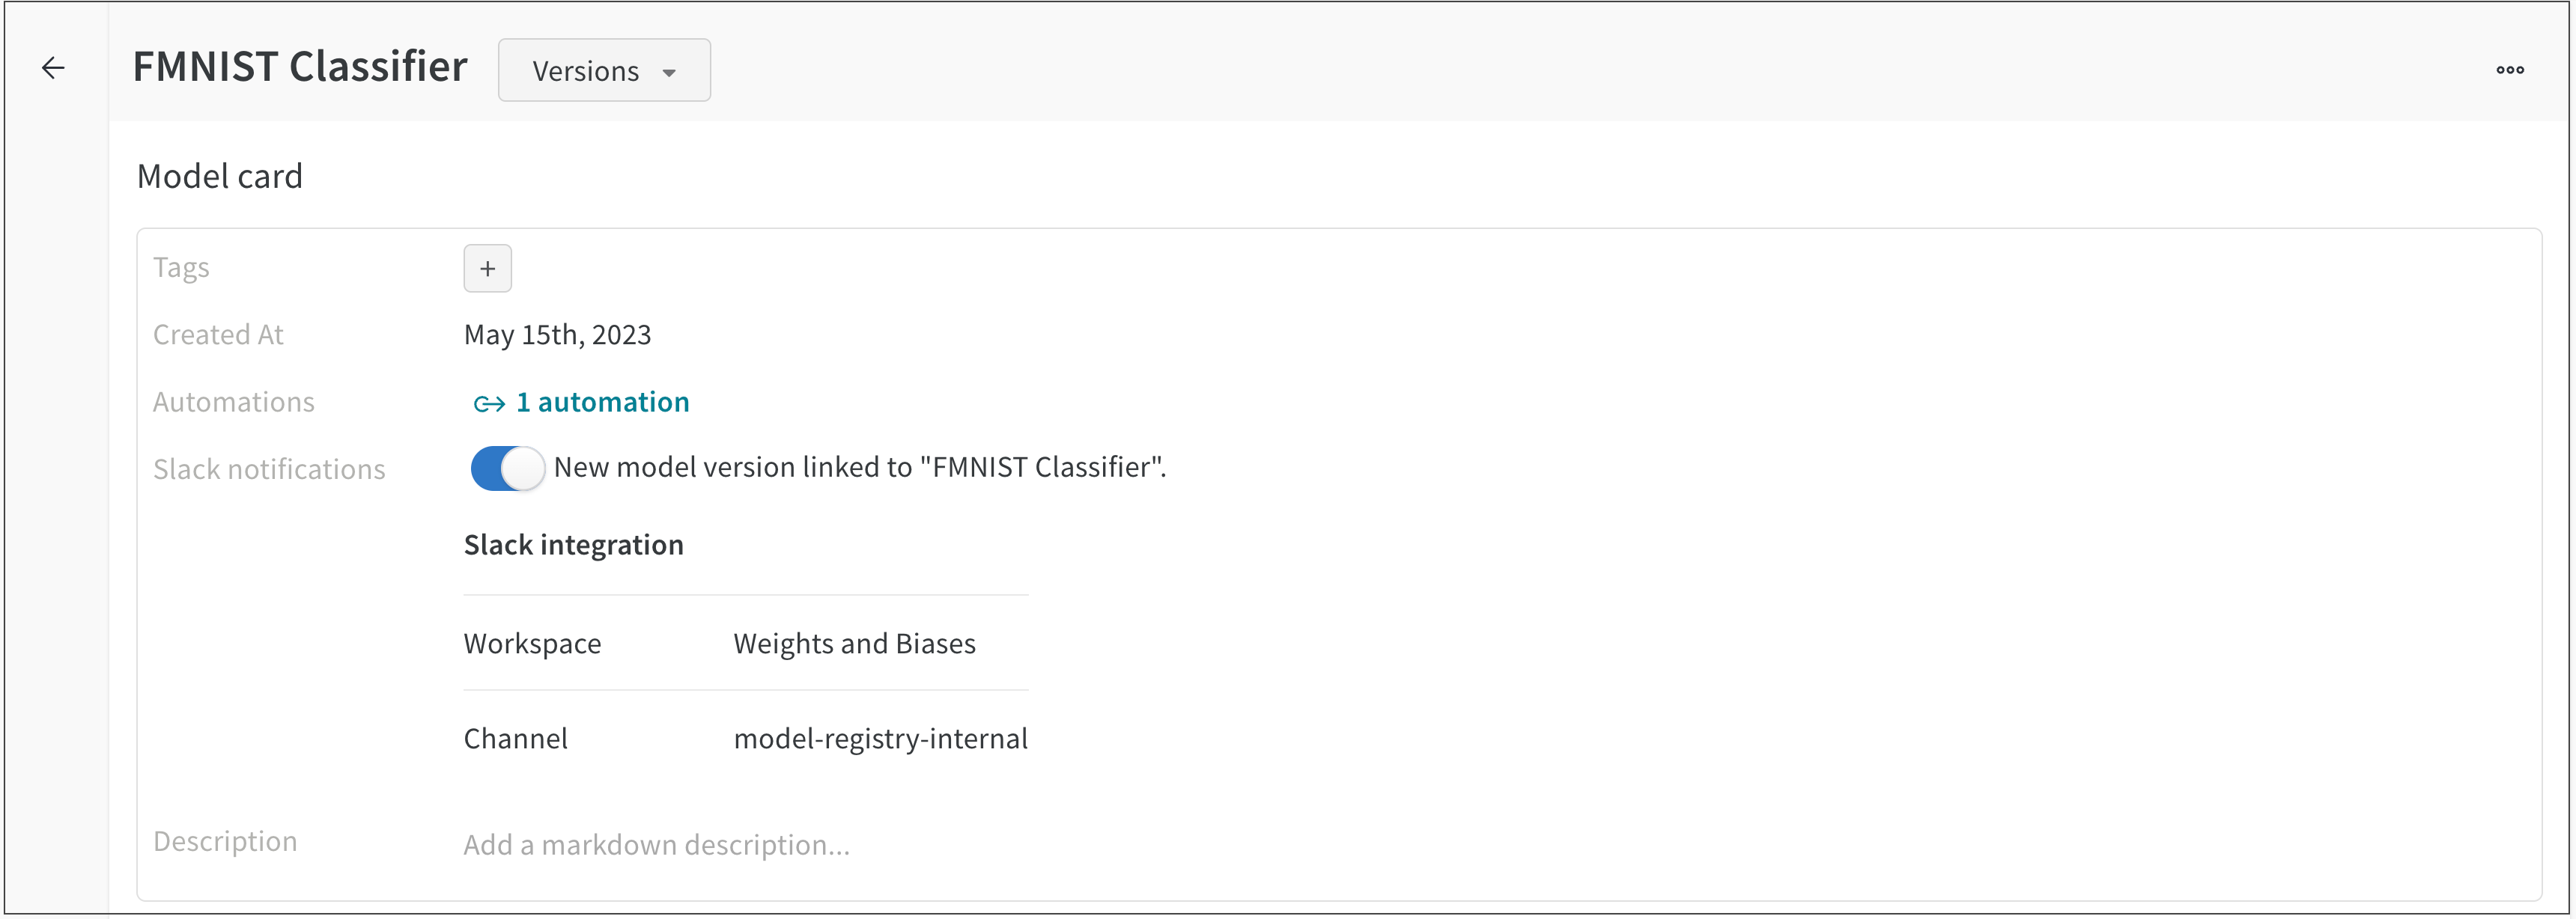
Task: Click the add tag icon in Tags row
Action: pyautogui.click(x=487, y=268)
